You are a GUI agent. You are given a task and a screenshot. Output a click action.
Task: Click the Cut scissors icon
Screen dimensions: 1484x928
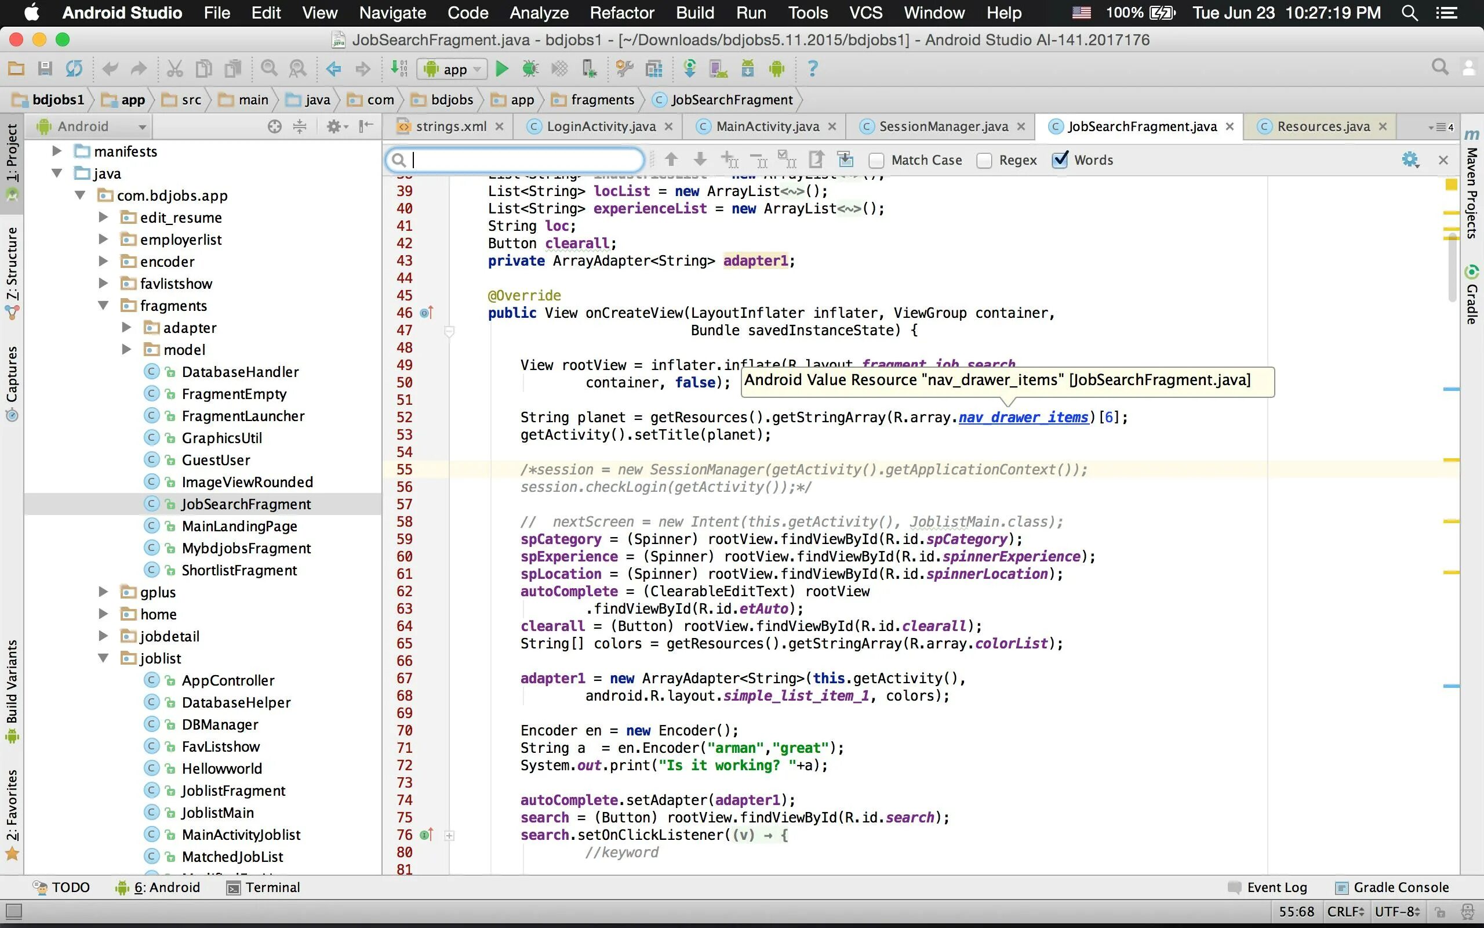(x=174, y=69)
